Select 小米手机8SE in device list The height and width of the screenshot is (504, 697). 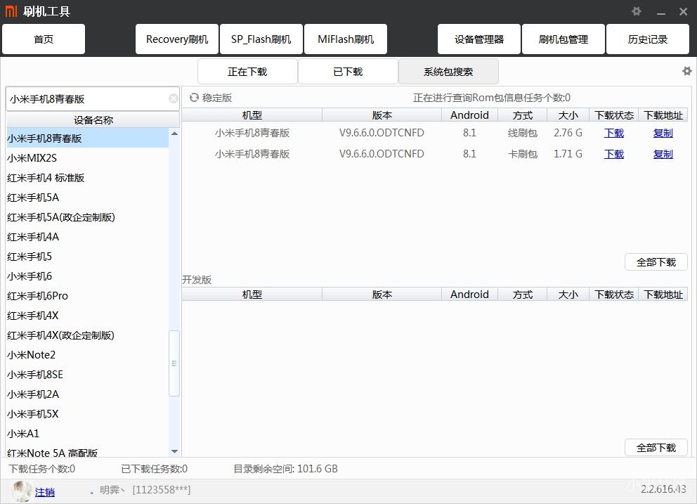click(88, 375)
